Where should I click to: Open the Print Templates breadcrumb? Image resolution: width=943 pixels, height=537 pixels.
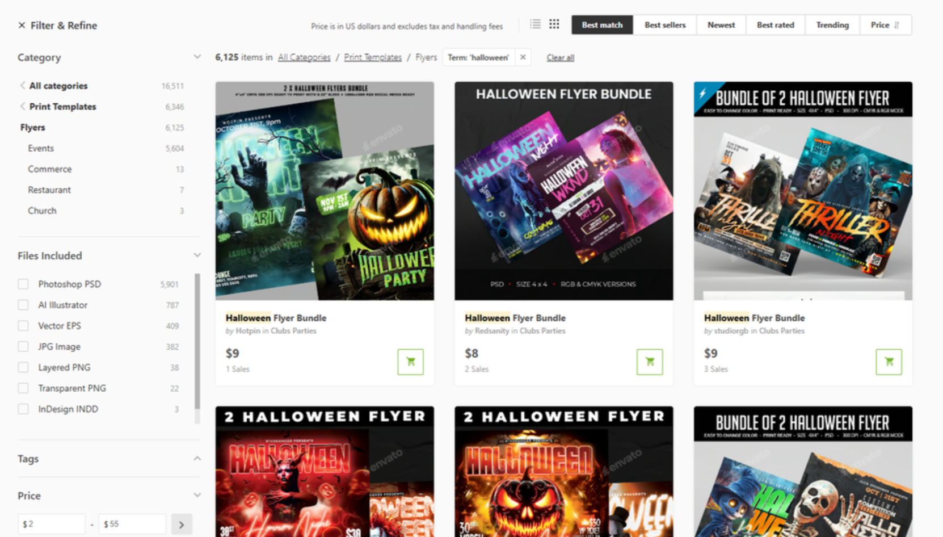coord(373,57)
